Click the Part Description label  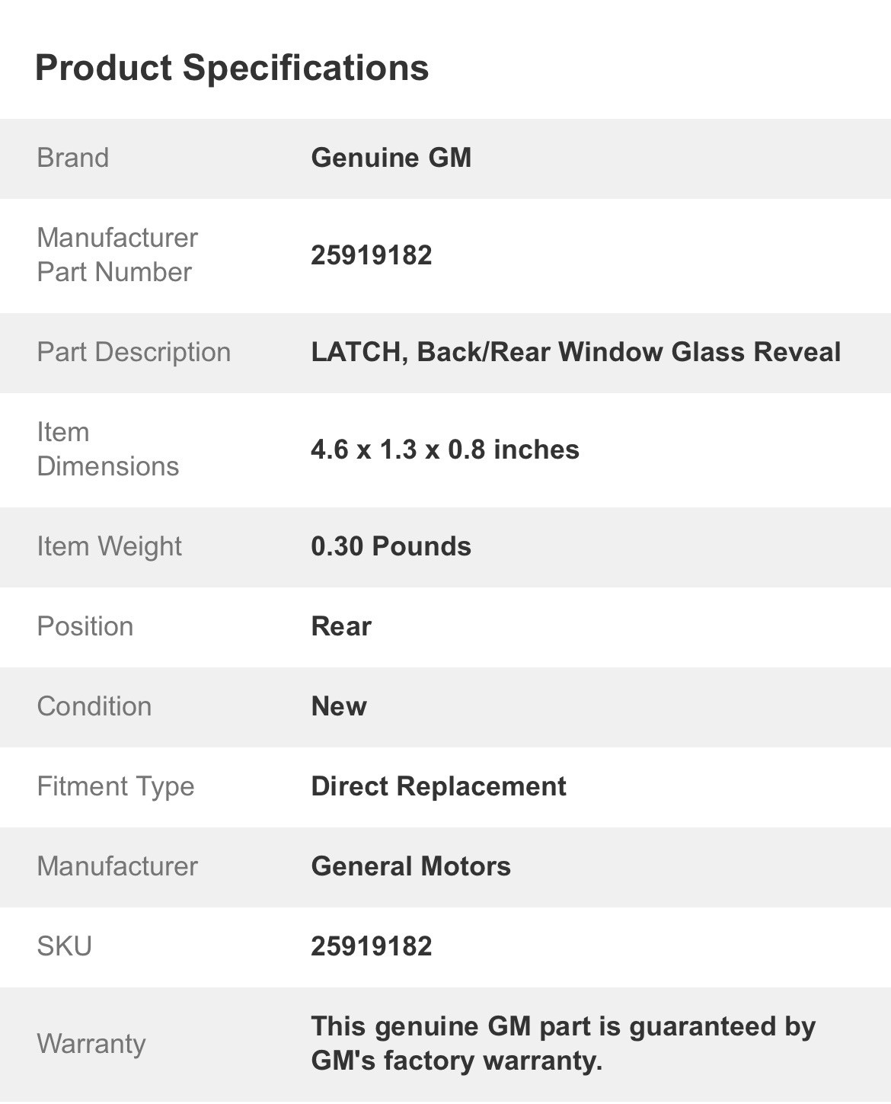[134, 352]
